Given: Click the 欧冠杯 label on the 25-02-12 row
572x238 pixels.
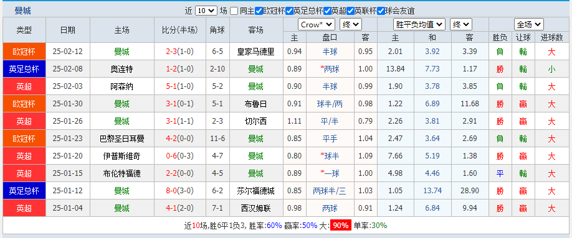Looking at the screenshot, I should (x=24, y=52).
